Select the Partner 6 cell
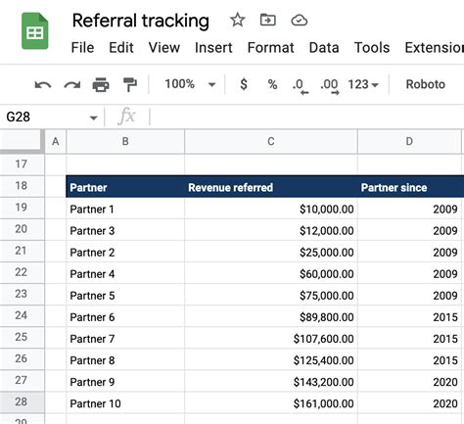 [x=125, y=316]
